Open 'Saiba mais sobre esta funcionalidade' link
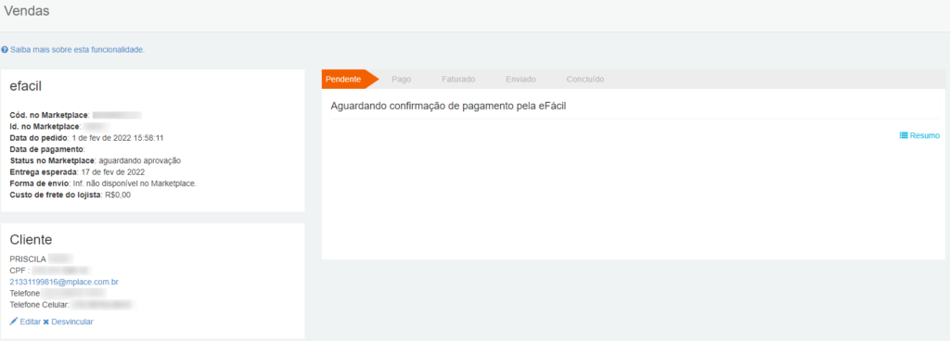Image resolution: width=950 pixels, height=341 pixels. pyautogui.click(x=78, y=50)
